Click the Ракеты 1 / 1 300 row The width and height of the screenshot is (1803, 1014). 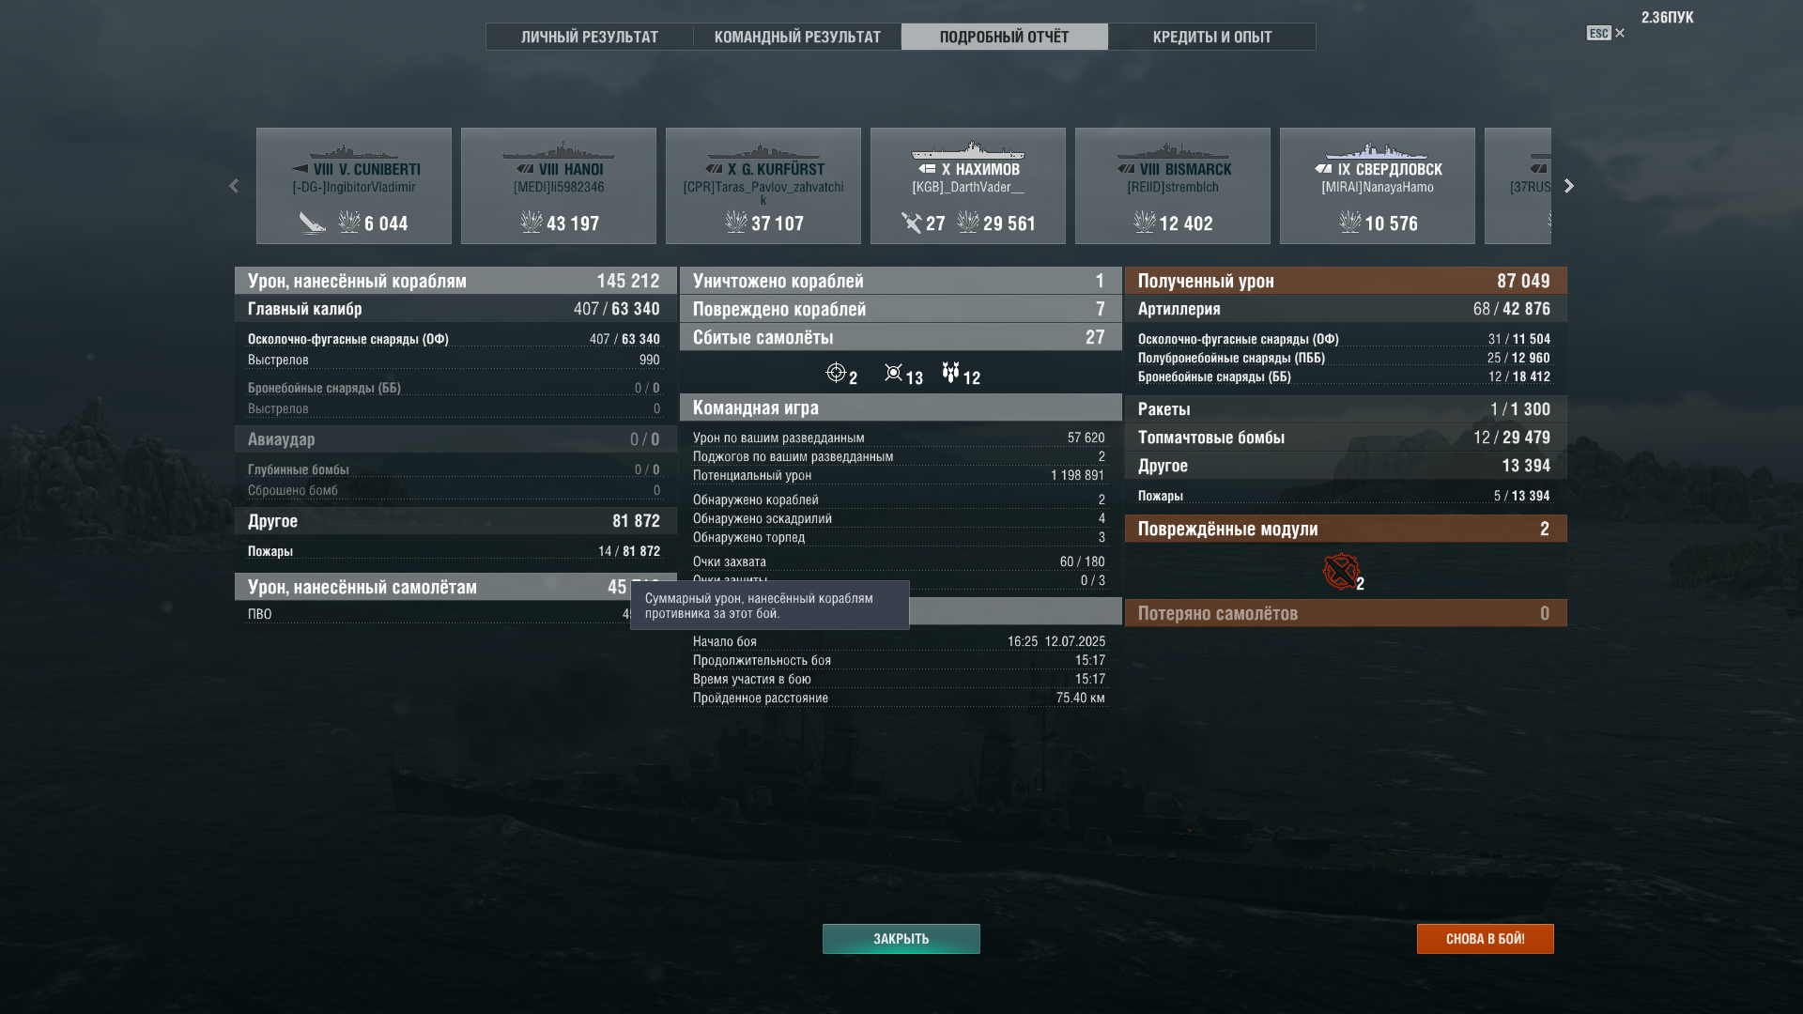1346,409
